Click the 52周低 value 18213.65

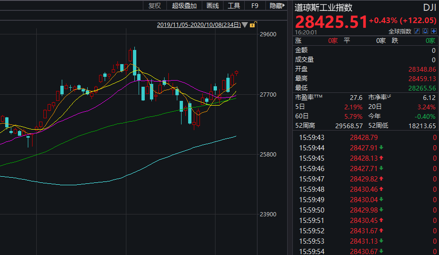pos(422,126)
